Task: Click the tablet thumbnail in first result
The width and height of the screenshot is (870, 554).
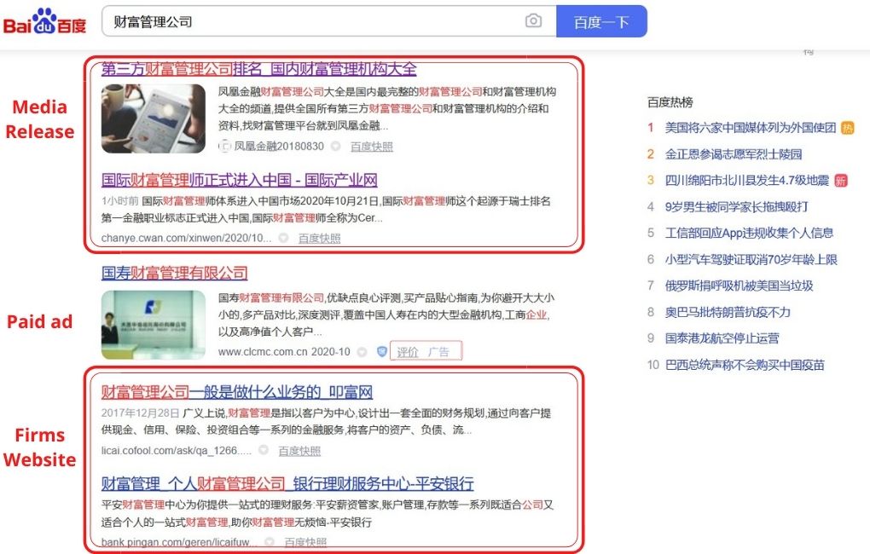Action: [x=153, y=118]
